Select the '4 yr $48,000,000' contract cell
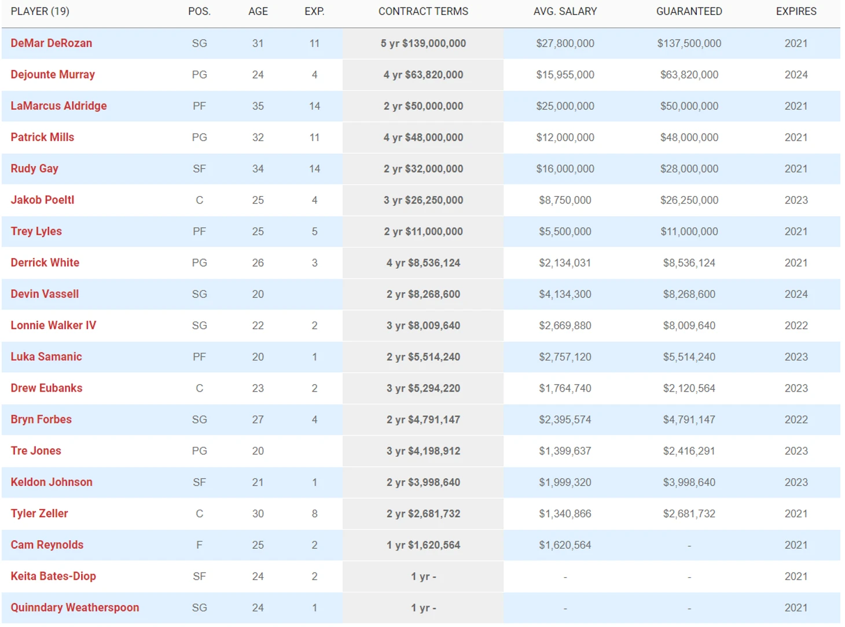This screenshot has width=845, height=627. [423, 137]
